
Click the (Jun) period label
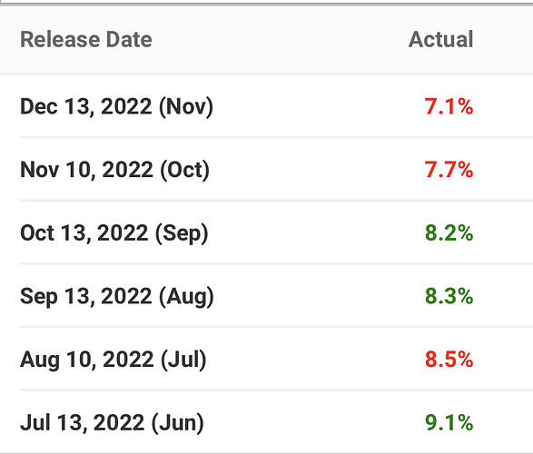coord(177,423)
